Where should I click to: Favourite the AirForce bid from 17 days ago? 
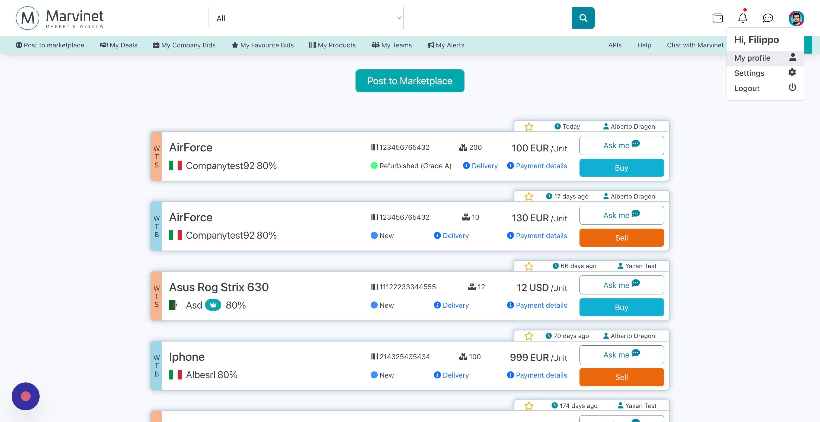(x=529, y=197)
